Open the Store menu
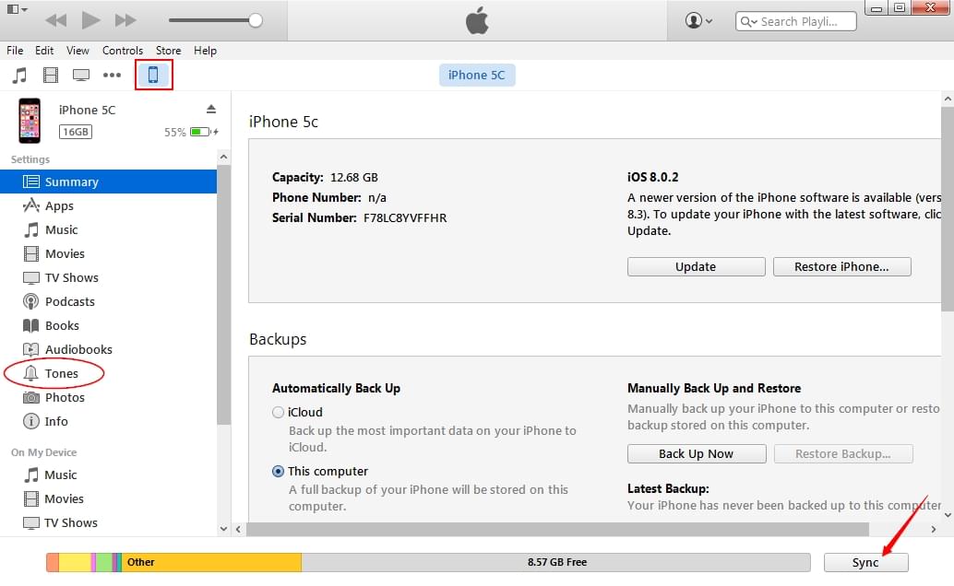The image size is (954, 586). [x=168, y=51]
